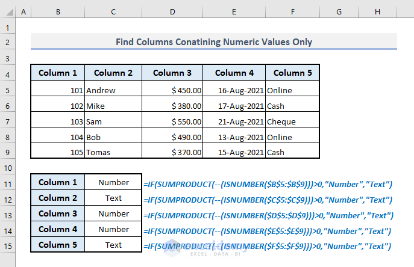Select the cell showing $ 550.00
This screenshot has width=414, height=267.
[172, 121]
